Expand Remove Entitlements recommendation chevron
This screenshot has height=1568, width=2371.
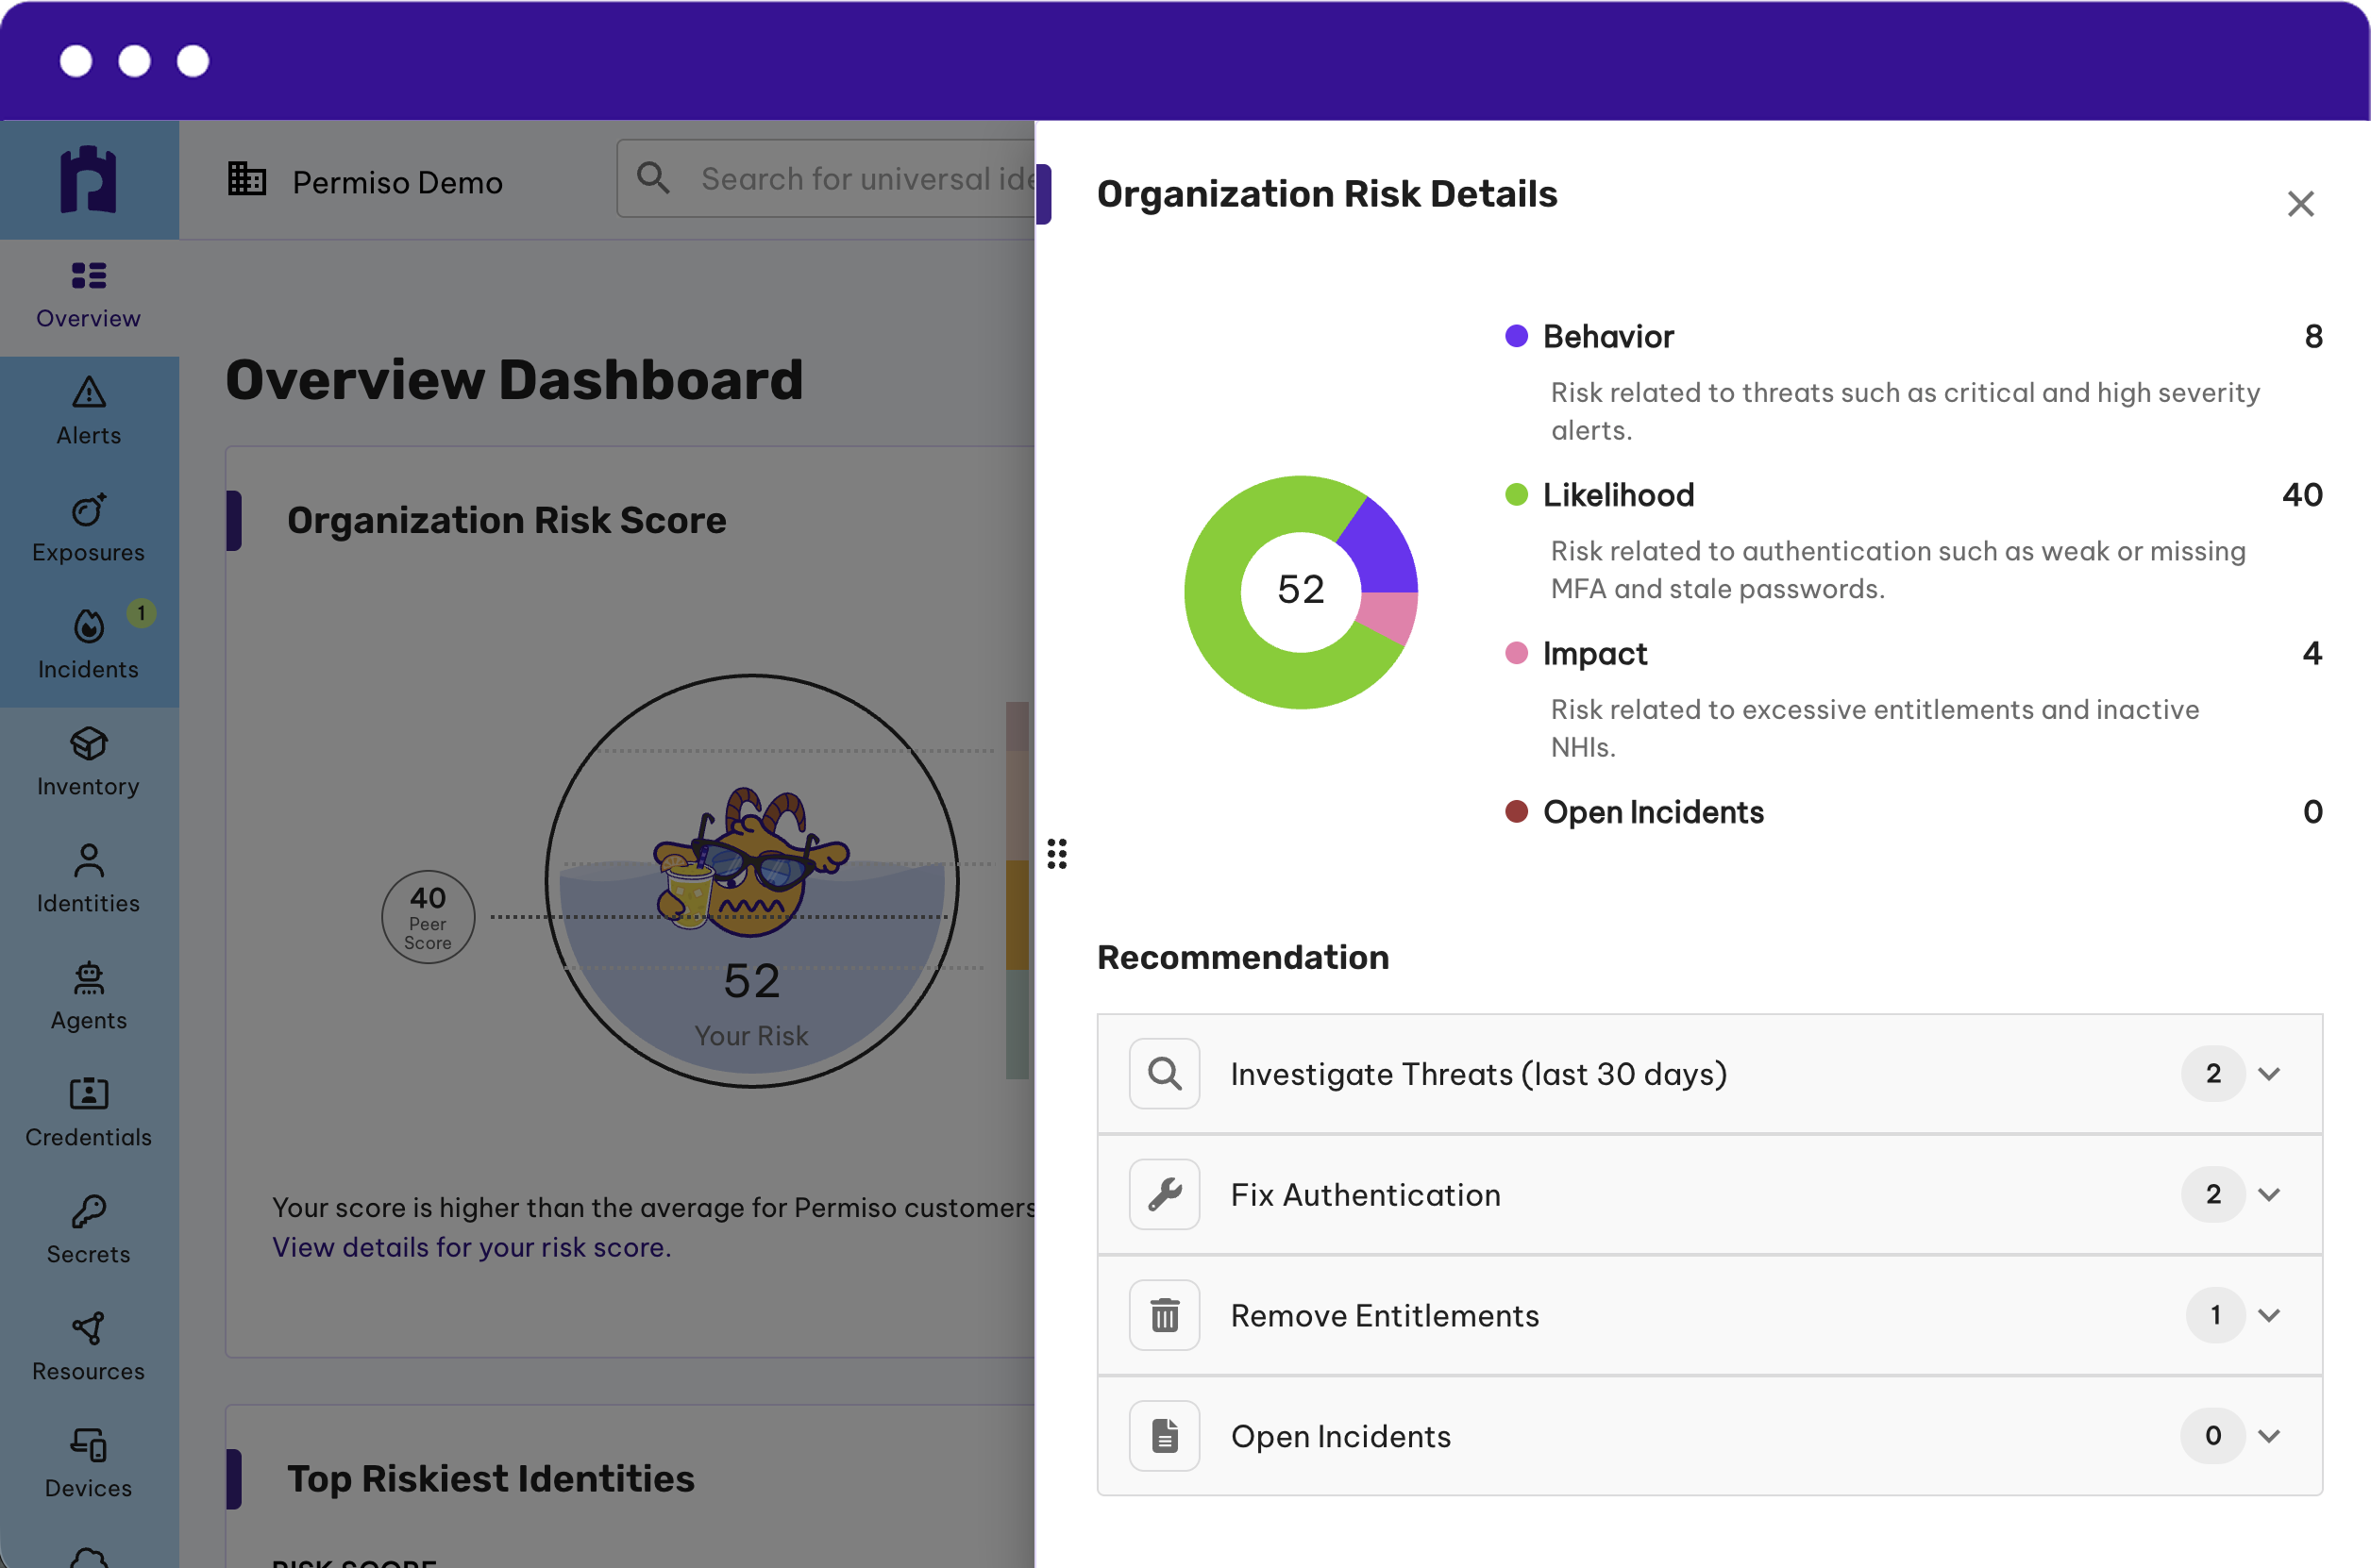click(x=2269, y=1316)
